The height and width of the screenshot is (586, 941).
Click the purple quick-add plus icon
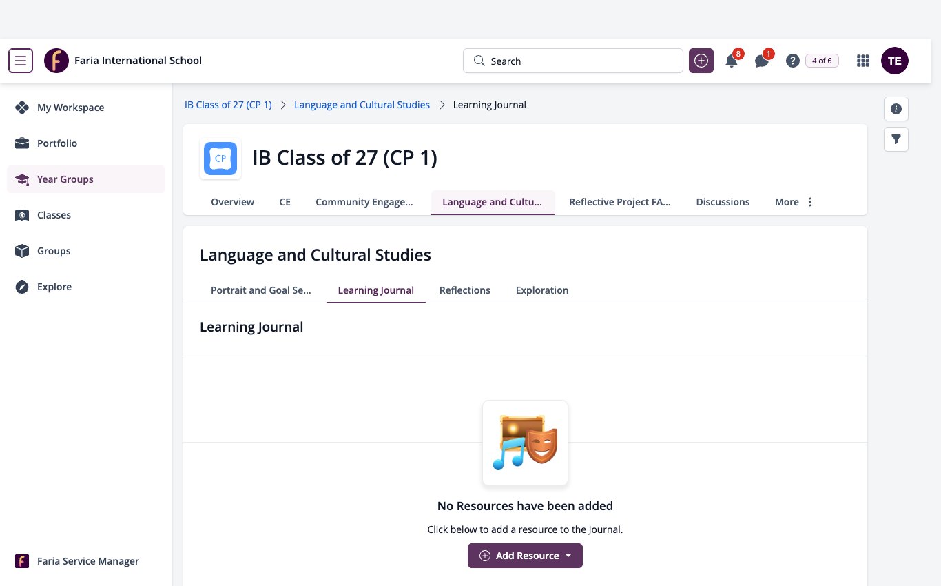(701, 61)
